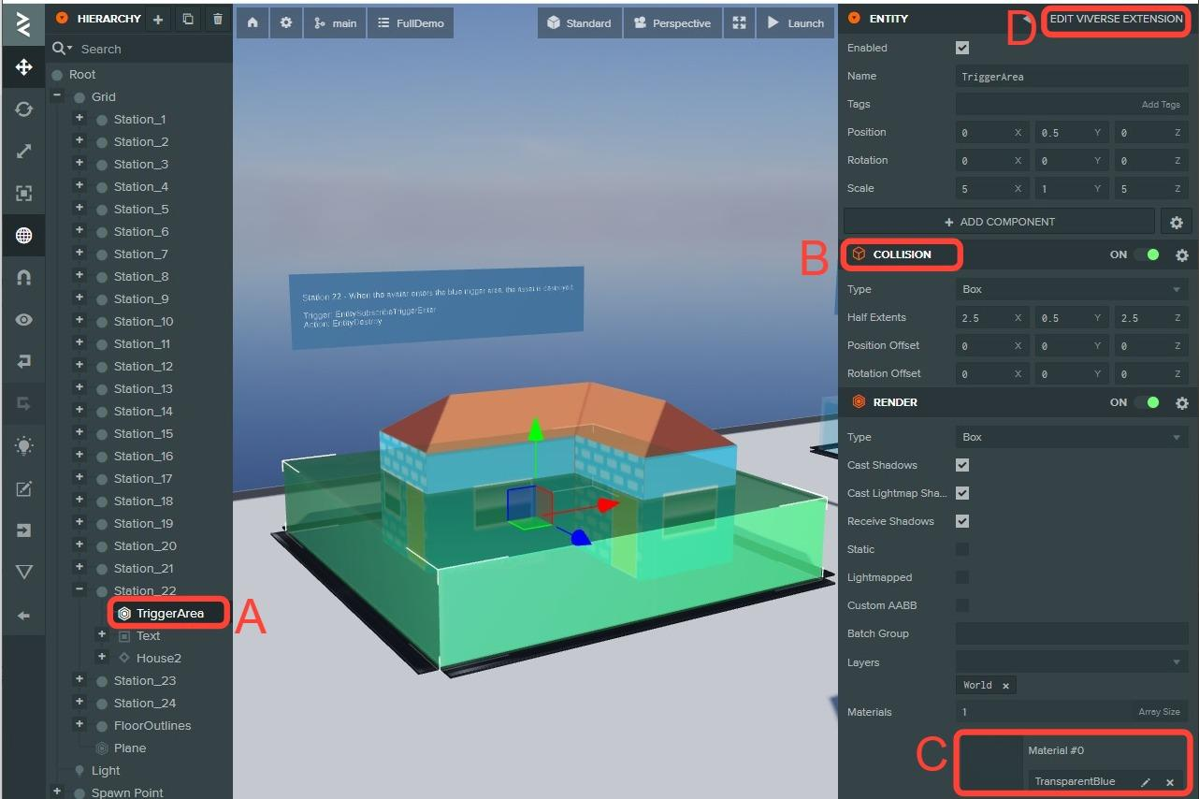
Task: Select the Rotate gizmo tool
Action: coord(24,109)
